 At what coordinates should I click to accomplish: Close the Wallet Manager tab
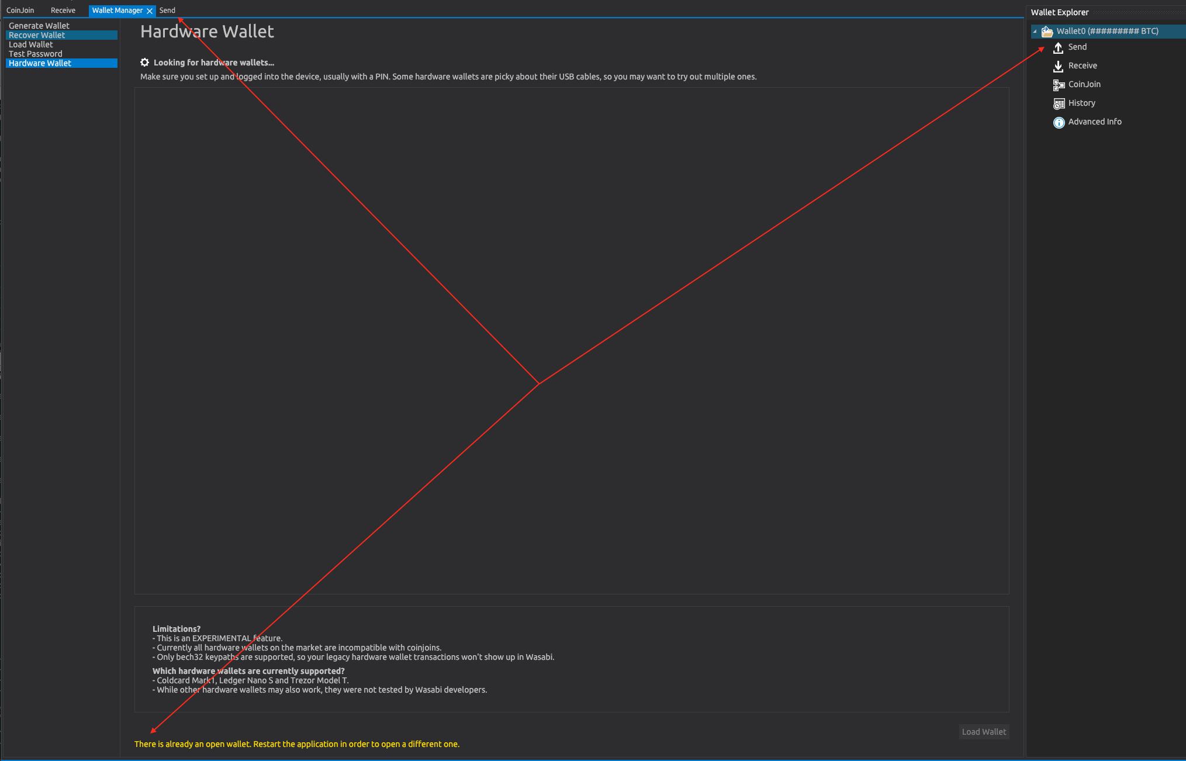click(x=150, y=11)
